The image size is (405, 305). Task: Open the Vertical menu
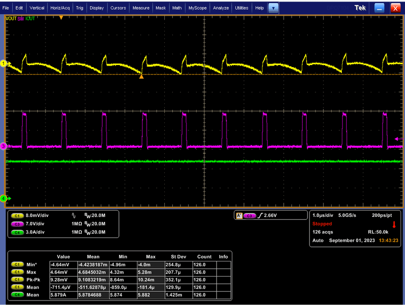(37, 8)
